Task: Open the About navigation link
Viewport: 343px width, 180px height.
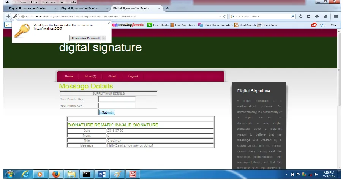Action: [112, 76]
